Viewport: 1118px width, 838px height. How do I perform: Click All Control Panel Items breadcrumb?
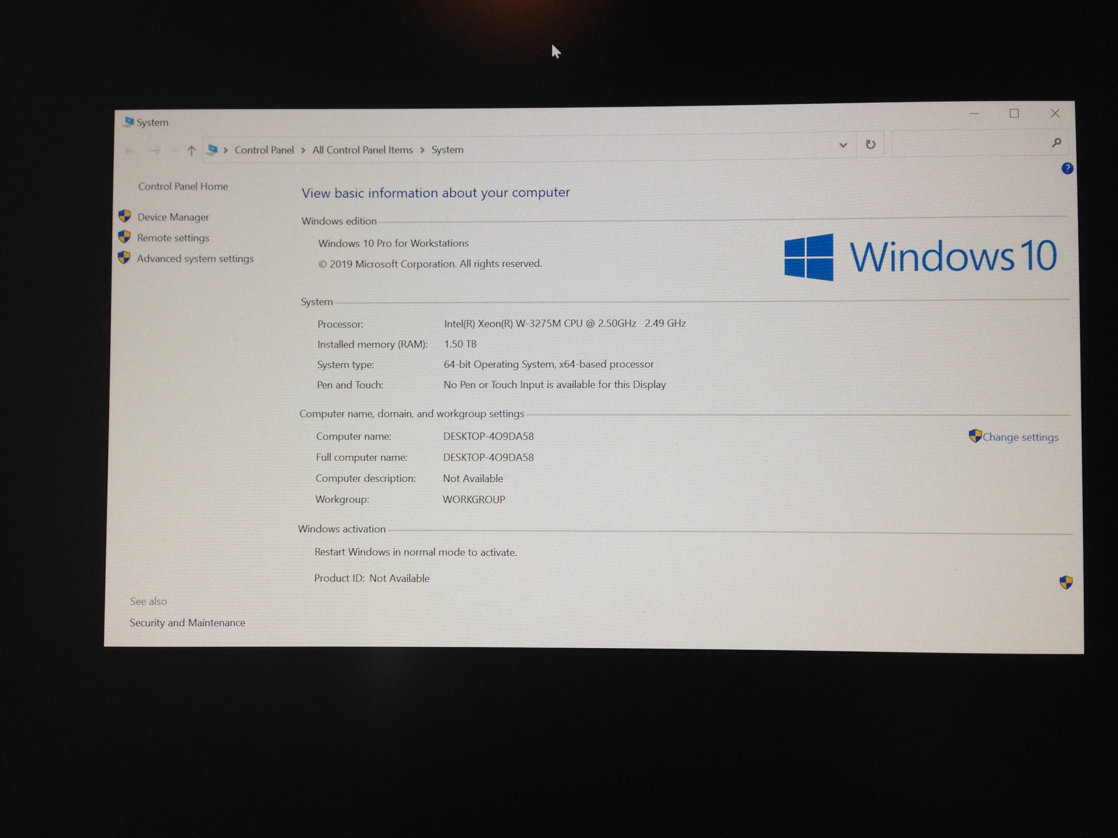(x=362, y=150)
